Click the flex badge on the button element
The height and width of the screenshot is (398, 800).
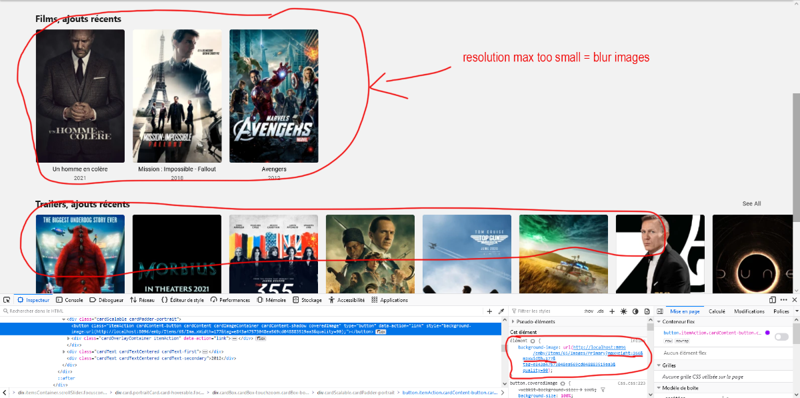[382, 331]
